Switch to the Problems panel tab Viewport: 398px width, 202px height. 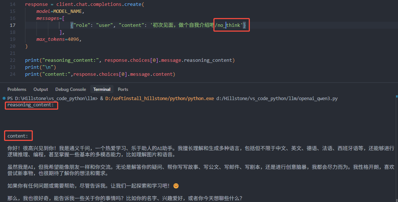(17, 89)
